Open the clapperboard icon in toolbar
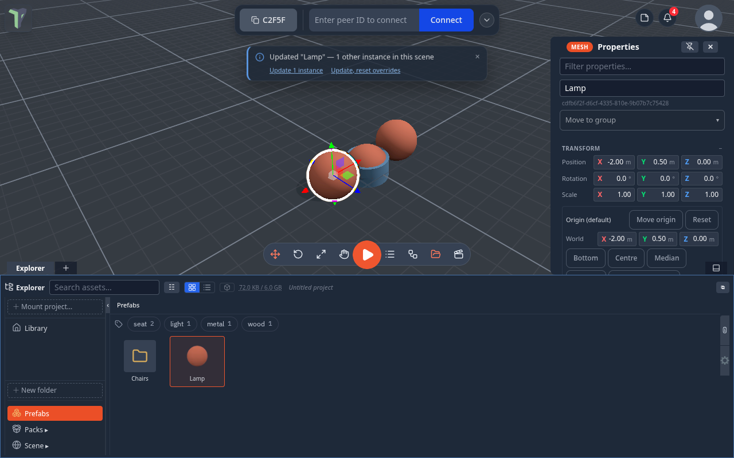 [x=459, y=254]
